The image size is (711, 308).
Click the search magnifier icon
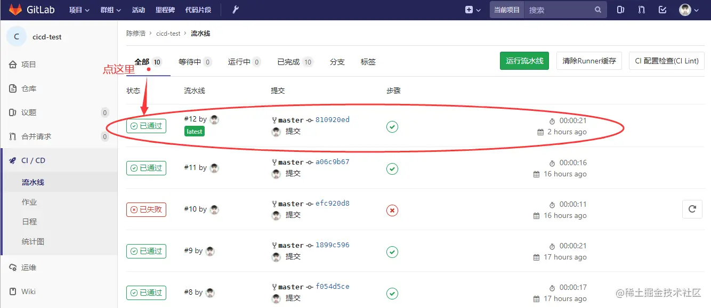[598, 10]
